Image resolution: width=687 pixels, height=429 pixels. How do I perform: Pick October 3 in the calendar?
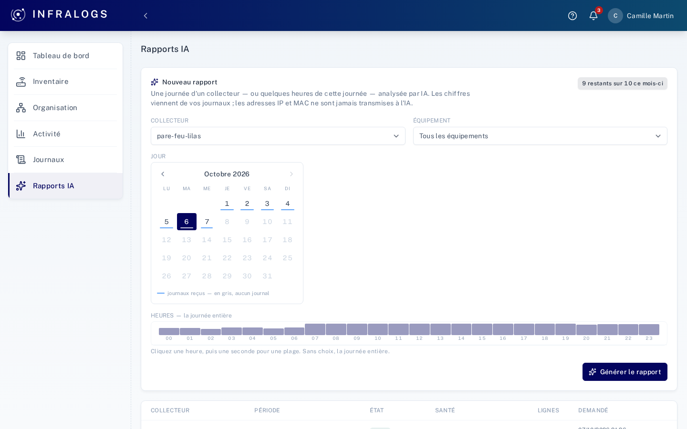(x=267, y=204)
